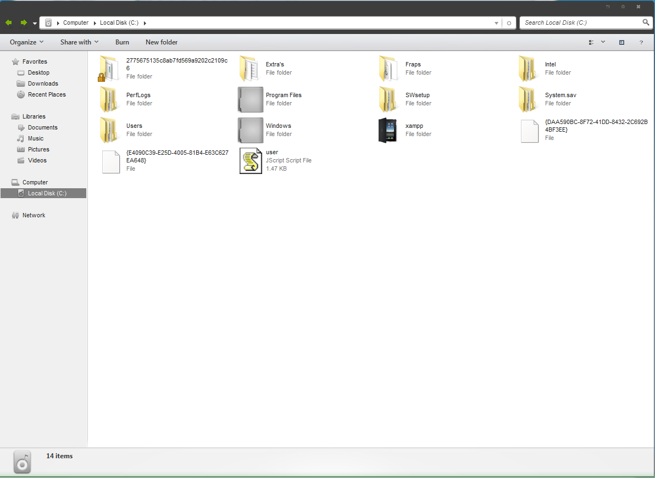Select the locked 2775675135c8ab7fd569a9202c2109c6 folder icon
This screenshot has height=478, width=655.
pyautogui.click(x=109, y=69)
